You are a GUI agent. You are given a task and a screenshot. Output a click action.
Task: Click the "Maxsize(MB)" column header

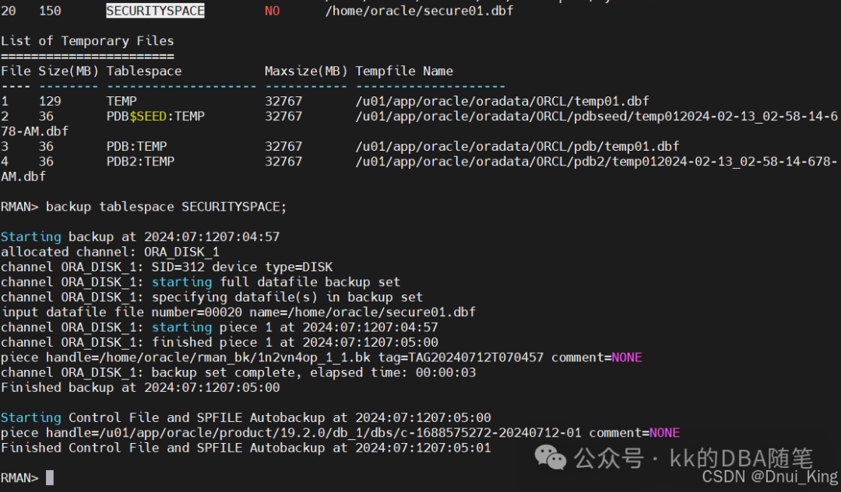(x=306, y=71)
